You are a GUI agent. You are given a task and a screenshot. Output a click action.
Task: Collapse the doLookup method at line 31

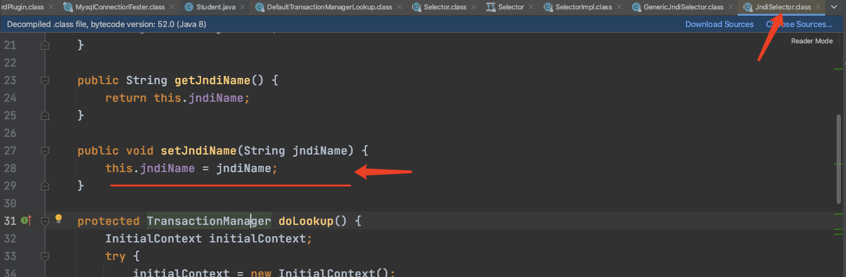45,221
